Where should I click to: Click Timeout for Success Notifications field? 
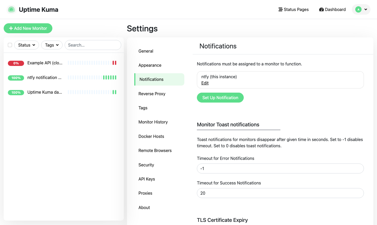[280, 193]
